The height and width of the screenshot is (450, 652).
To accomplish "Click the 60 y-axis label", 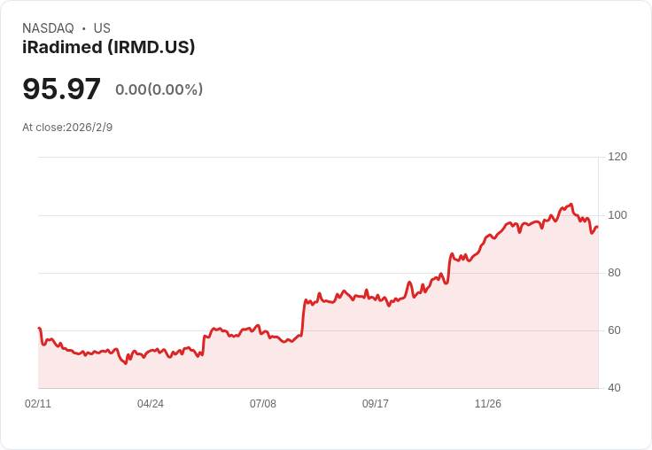I will pyautogui.click(x=615, y=330).
